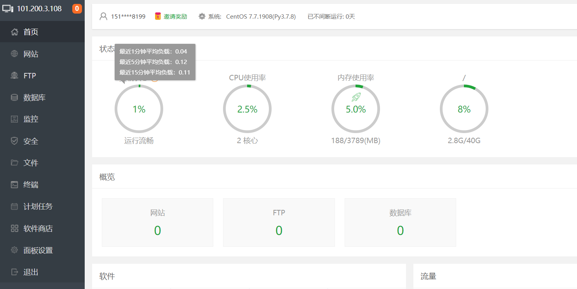Click the 最近1分钟平均负载 tooltip line

153,51
